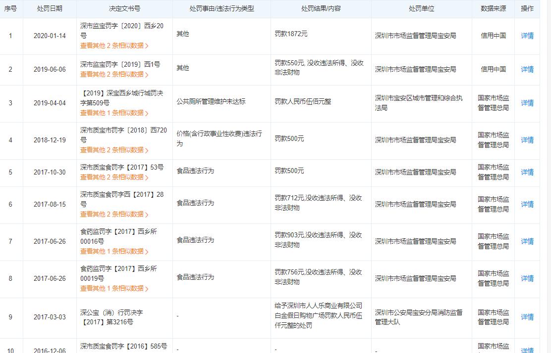
Task: Open 详情 for the 2020-01-14 penalty record
Action: click(527, 35)
